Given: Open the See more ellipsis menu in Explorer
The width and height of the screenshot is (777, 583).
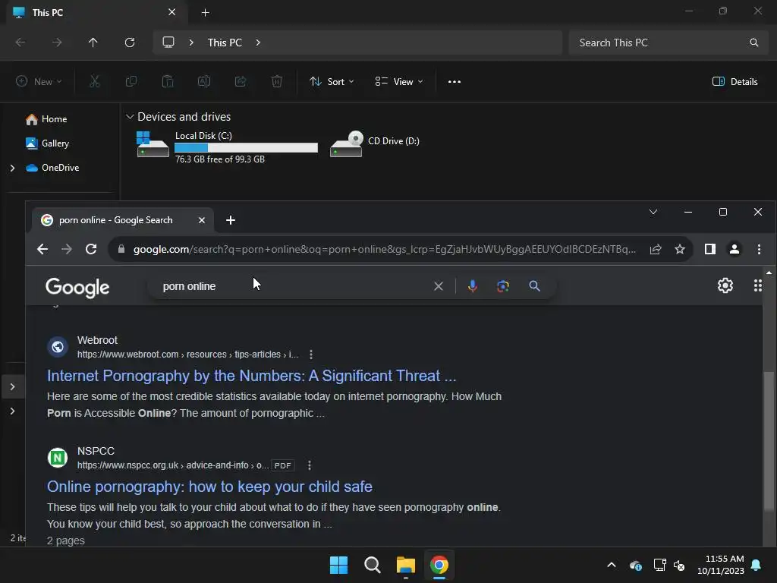Looking at the screenshot, I should point(455,82).
